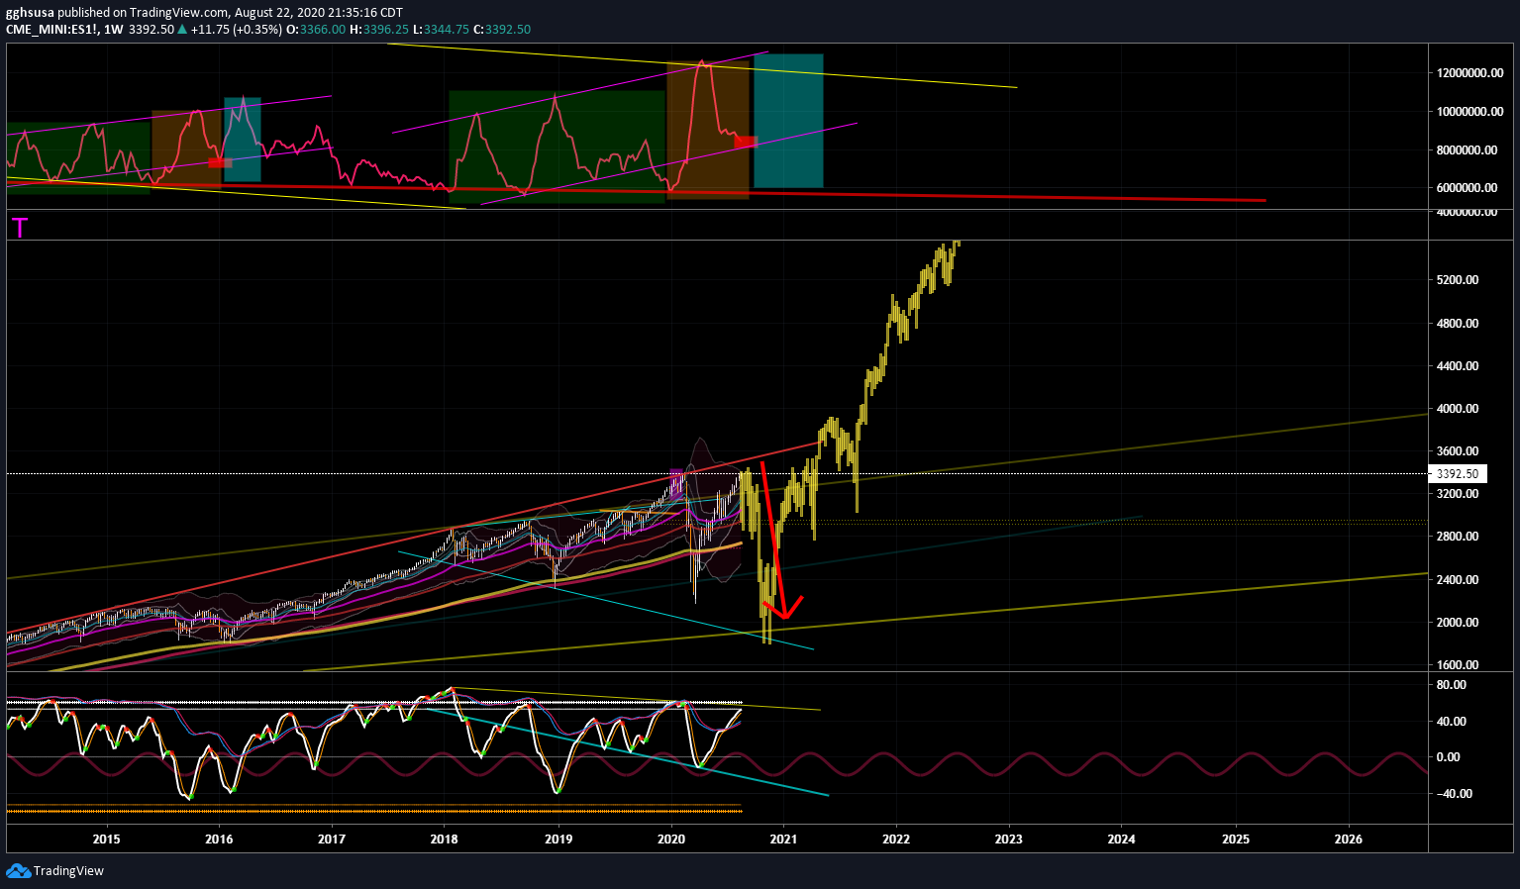Click the +11.75 (+0.35%) change value
Image resolution: width=1520 pixels, height=889 pixels.
236,30
